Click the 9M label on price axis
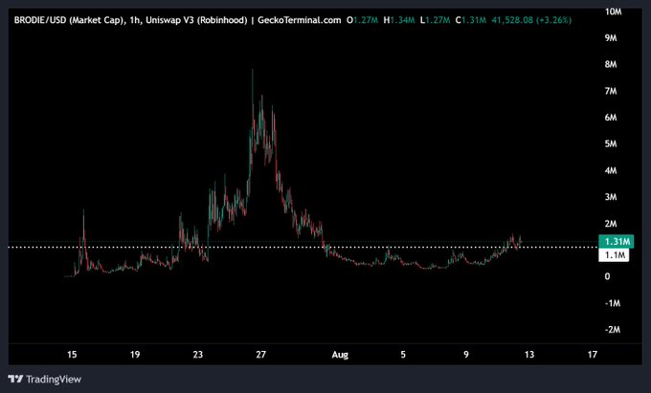This screenshot has width=651, height=393. [x=611, y=38]
